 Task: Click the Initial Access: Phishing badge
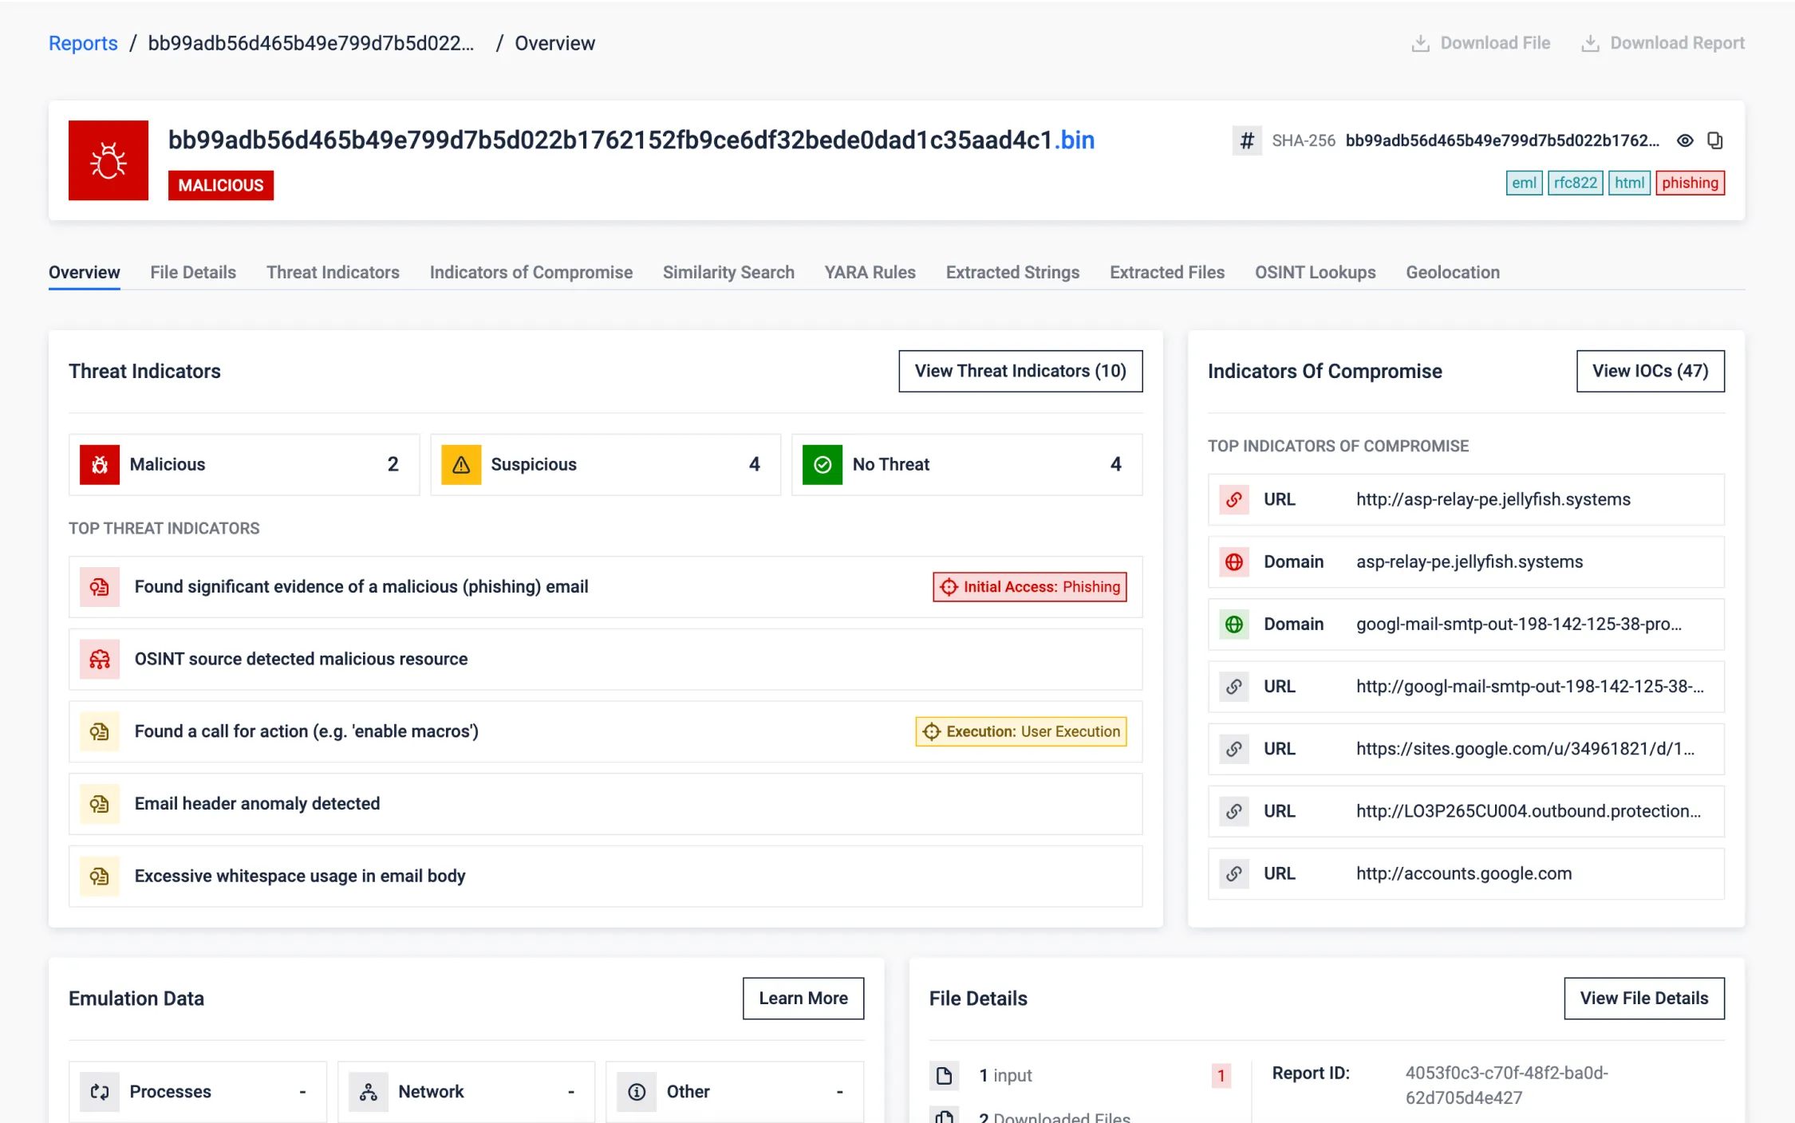pos(1029,587)
